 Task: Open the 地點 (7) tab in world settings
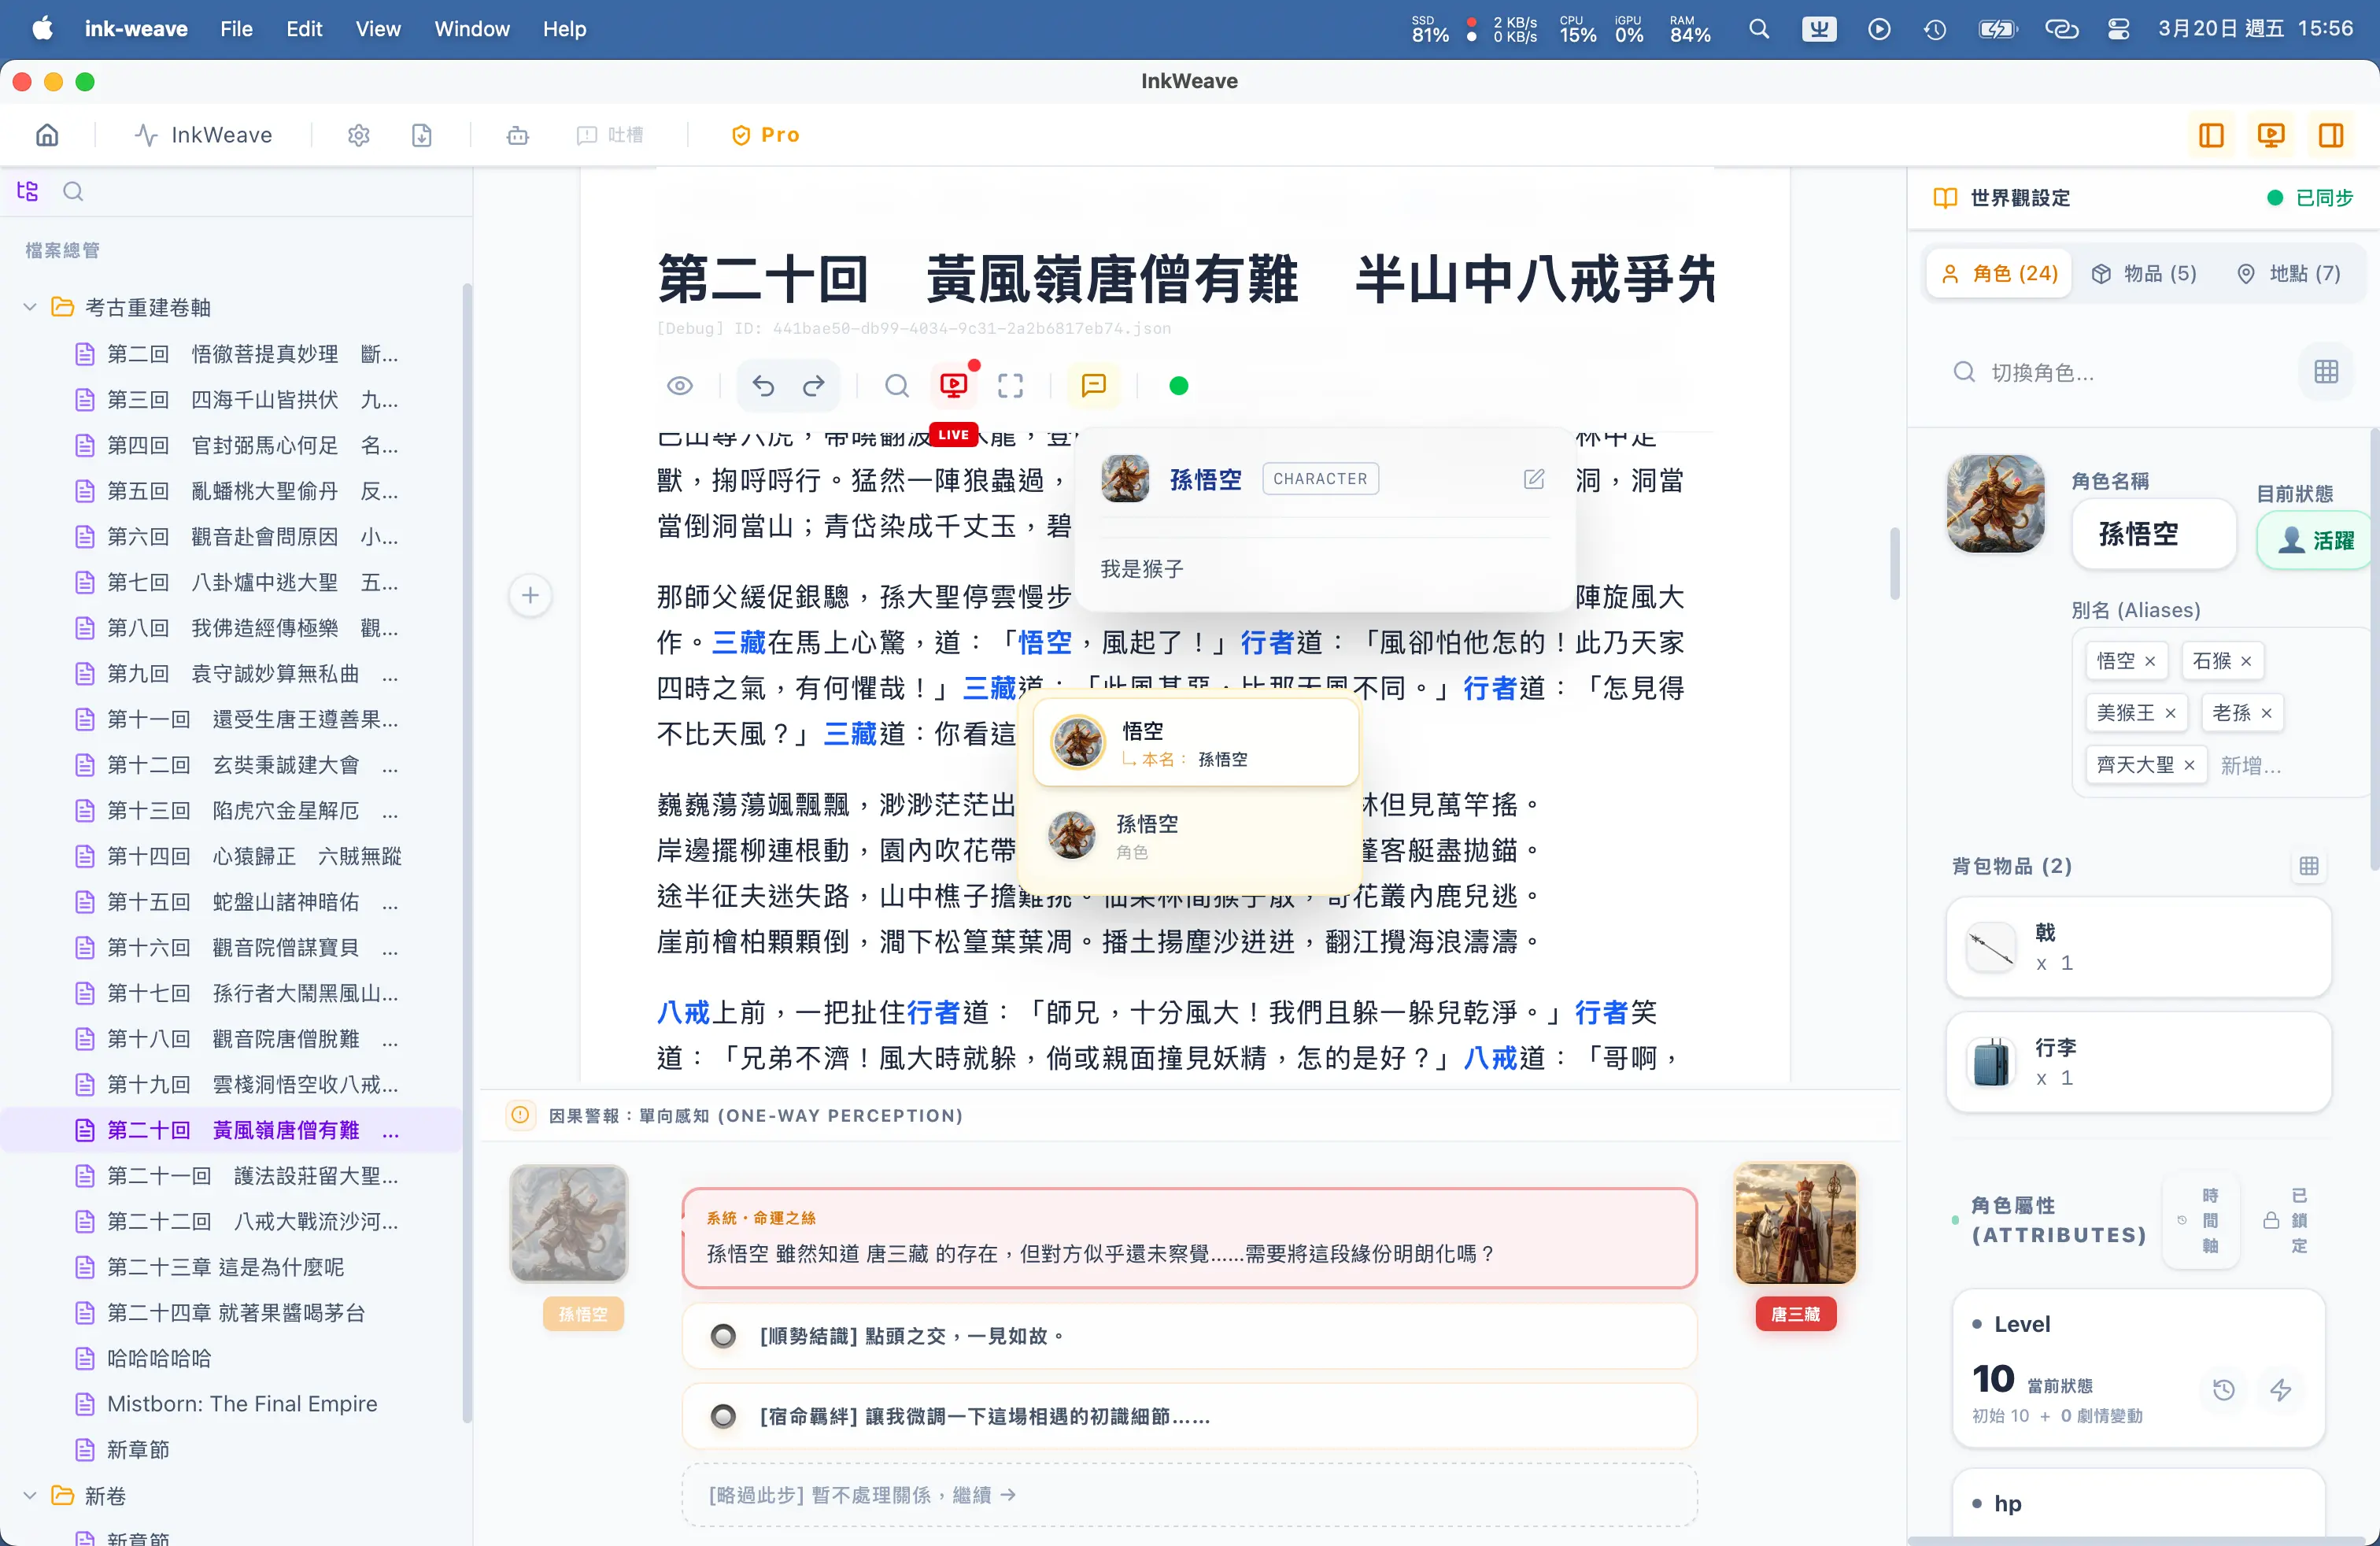click(2291, 273)
